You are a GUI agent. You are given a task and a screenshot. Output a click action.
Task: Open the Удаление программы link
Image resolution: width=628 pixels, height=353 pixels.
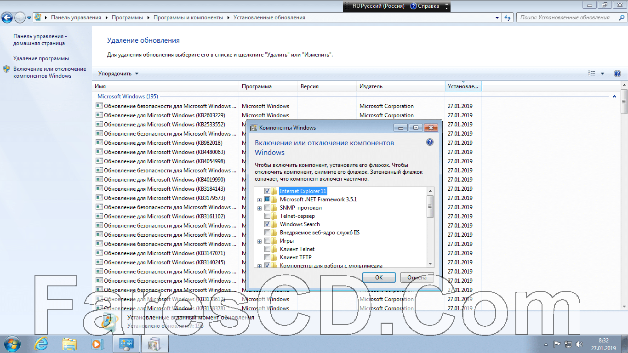(x=41, y=58)
